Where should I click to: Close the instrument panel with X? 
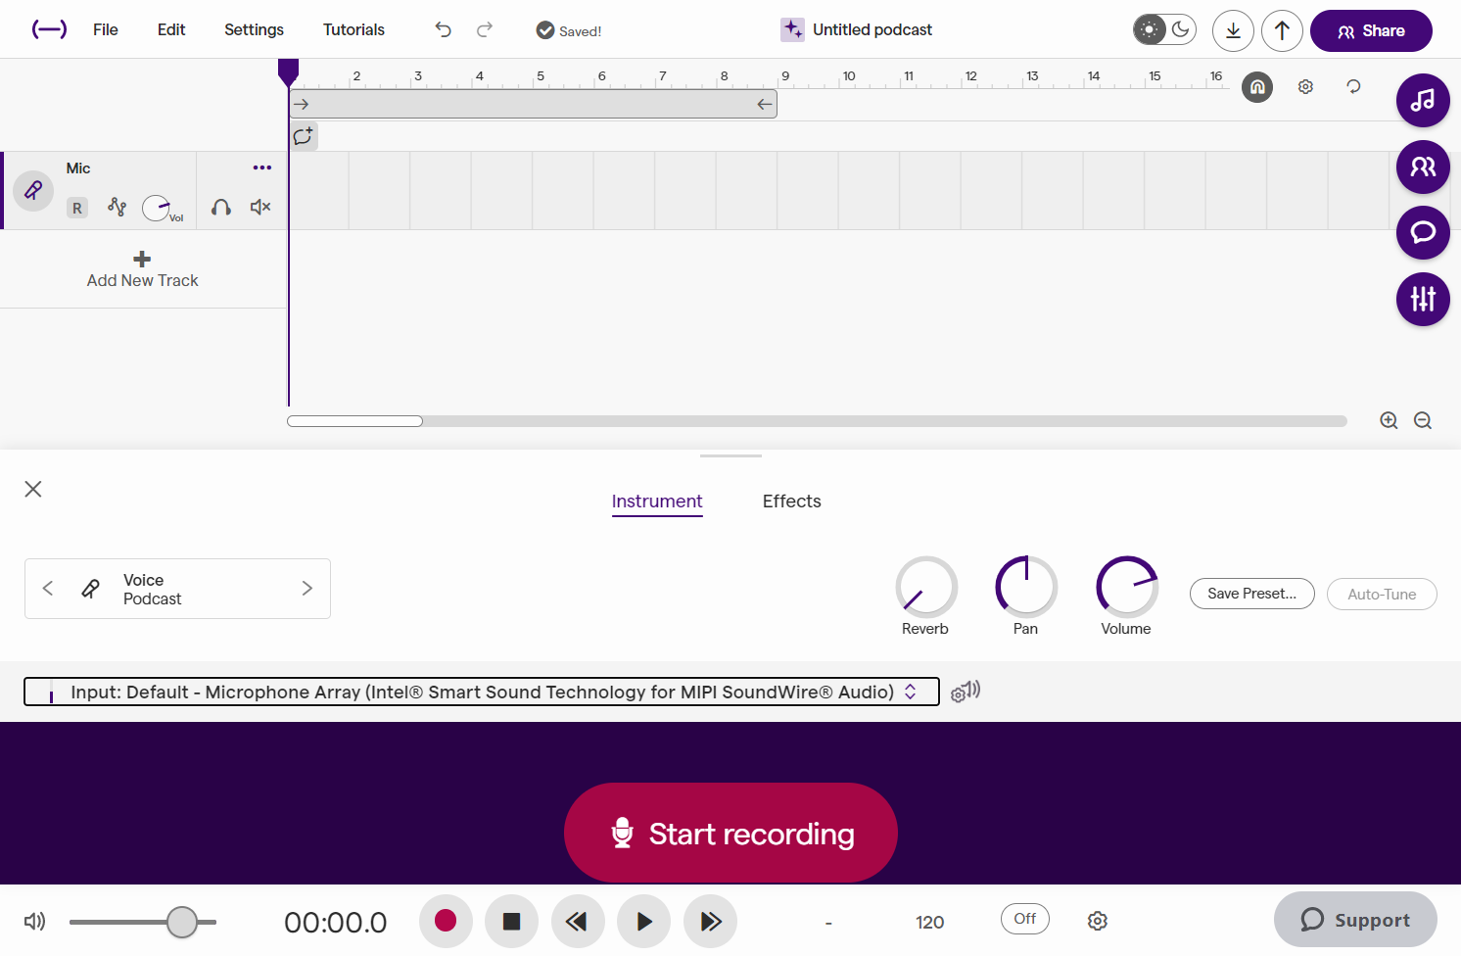tap(33, 489)
